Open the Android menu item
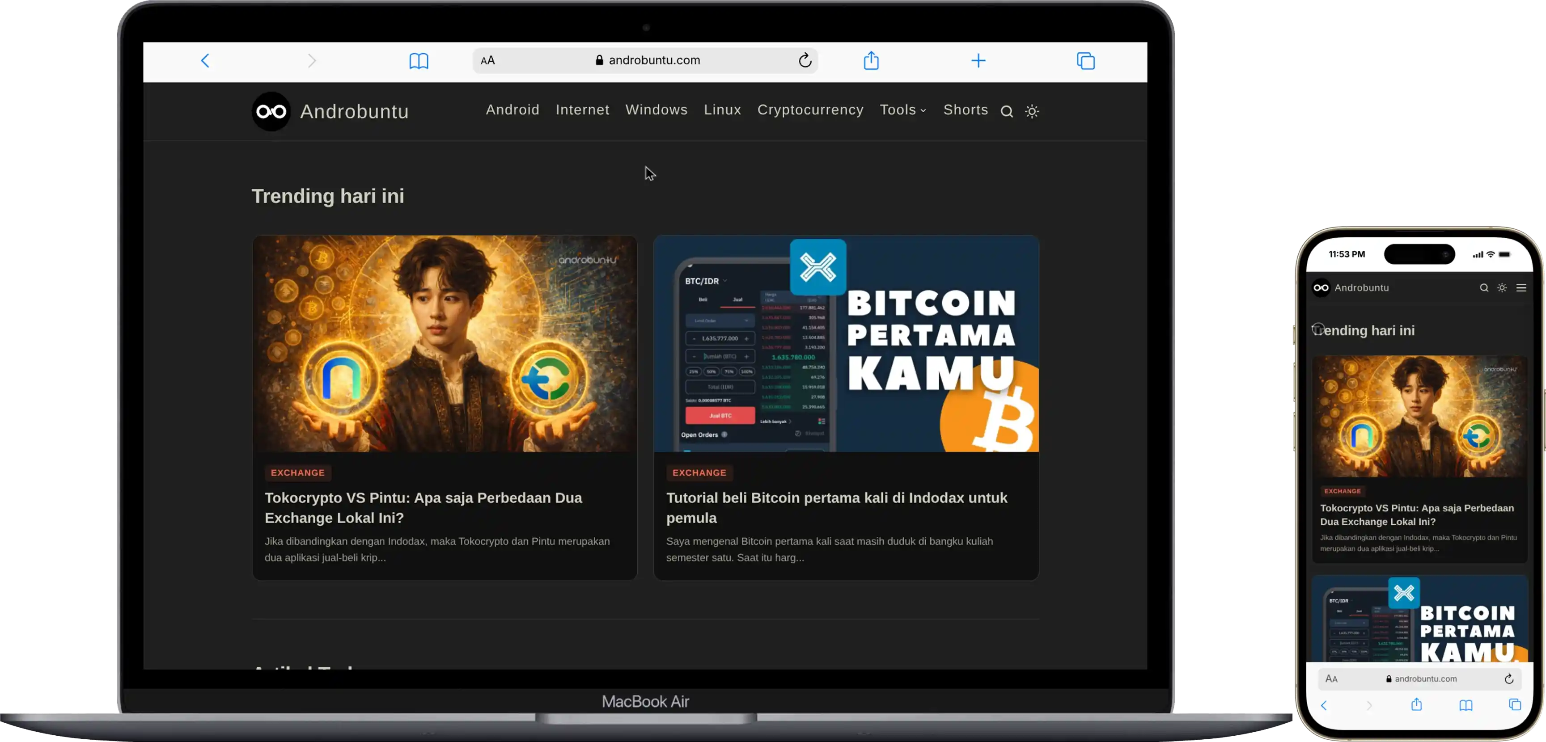This screenshot has width=1546, height=742. tap(513, 110)
